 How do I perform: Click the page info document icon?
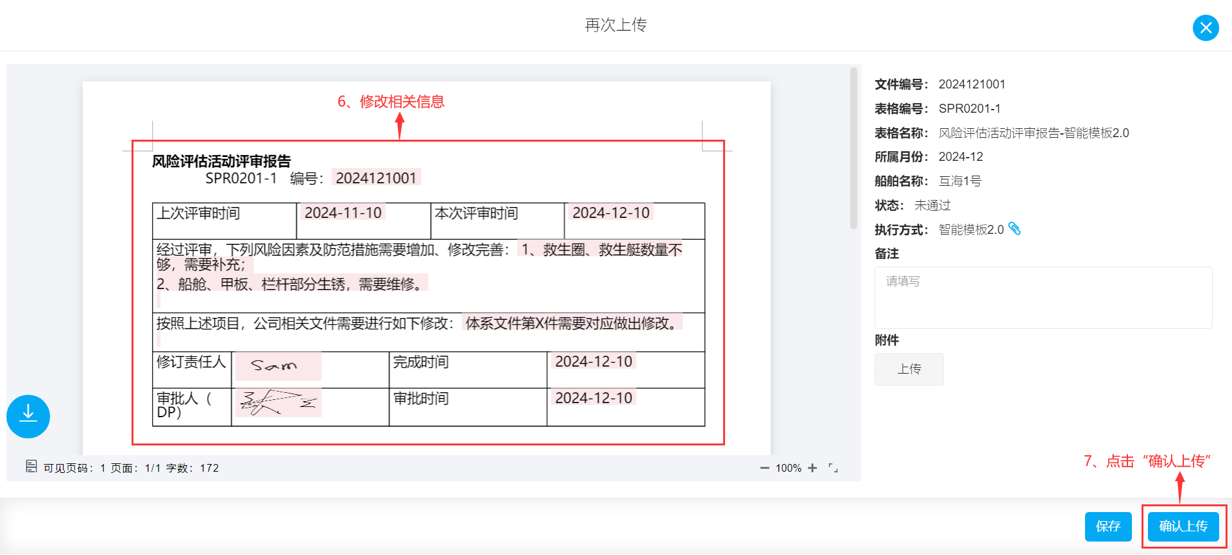coord(31,467)
